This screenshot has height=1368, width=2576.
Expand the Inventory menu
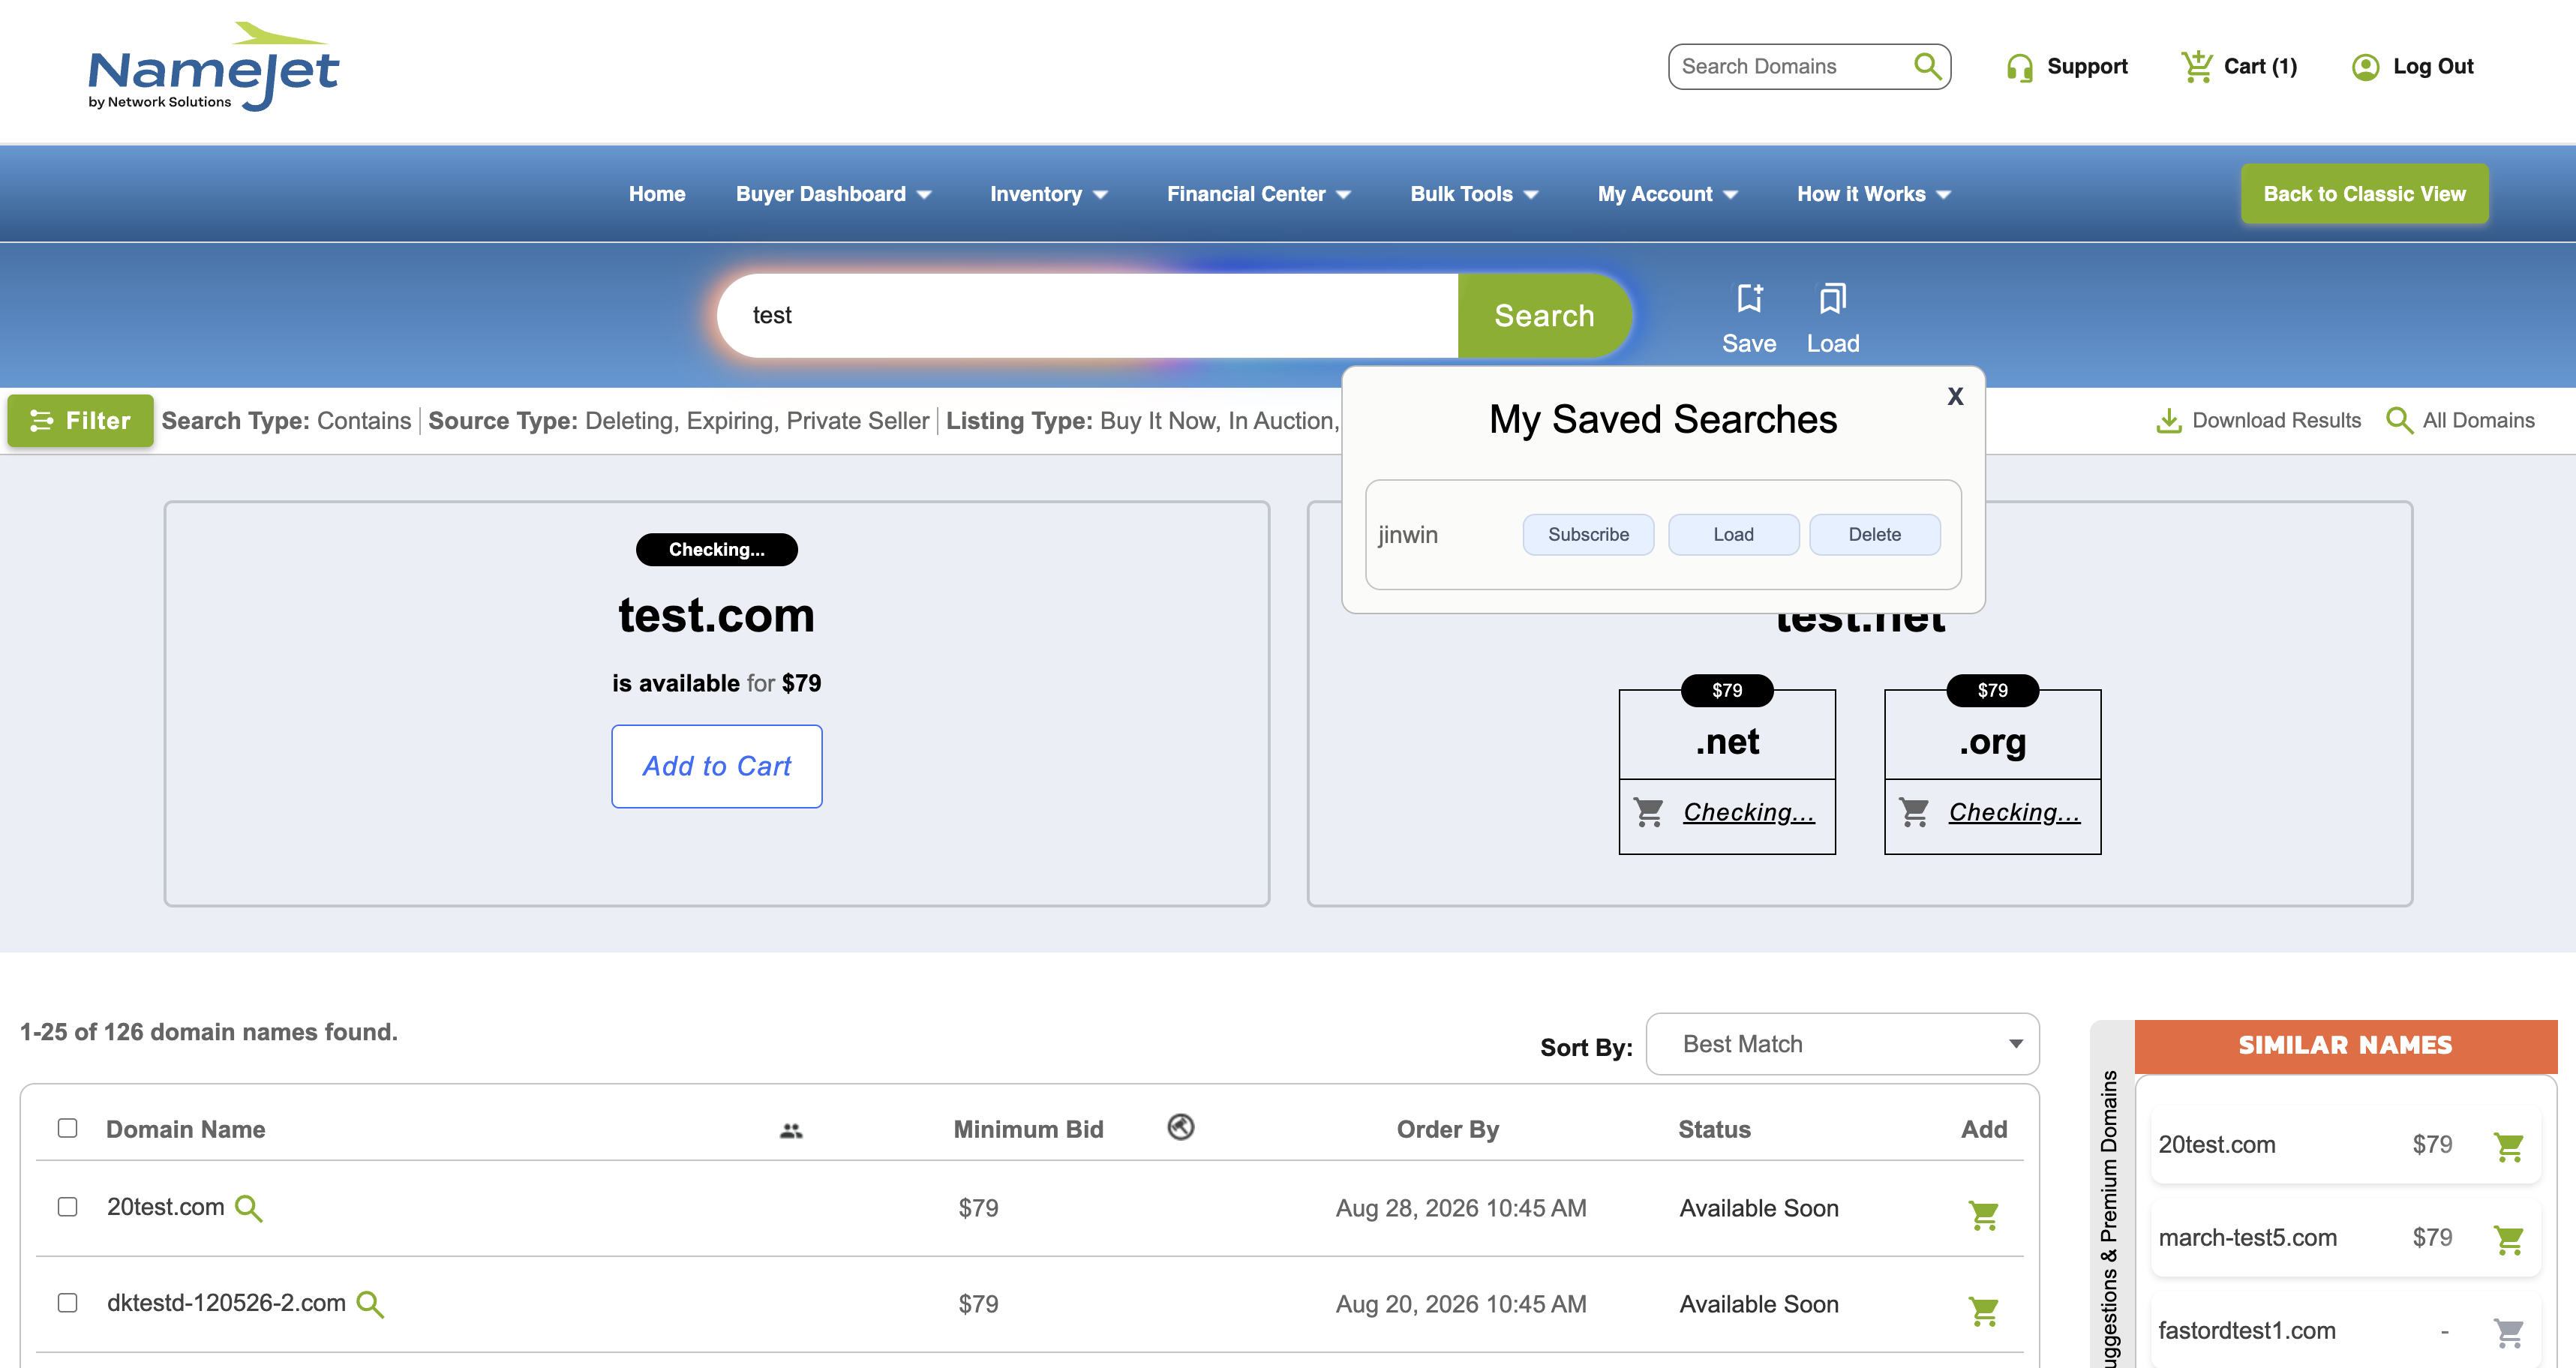pos(1048,194)
